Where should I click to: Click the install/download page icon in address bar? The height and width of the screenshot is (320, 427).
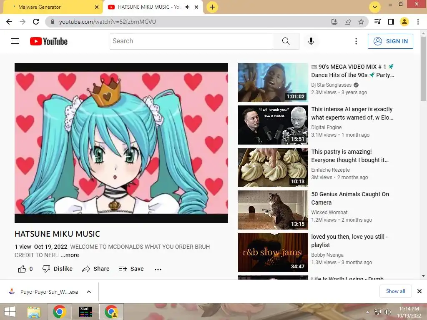point(334,22)
